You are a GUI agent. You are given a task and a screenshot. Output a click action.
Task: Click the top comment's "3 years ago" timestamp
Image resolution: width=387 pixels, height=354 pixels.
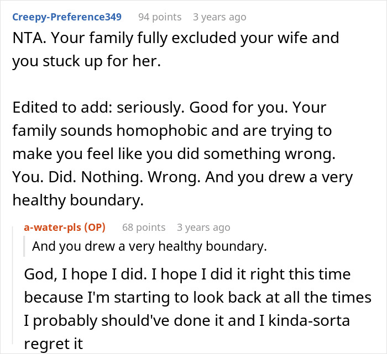coord(219,17)
